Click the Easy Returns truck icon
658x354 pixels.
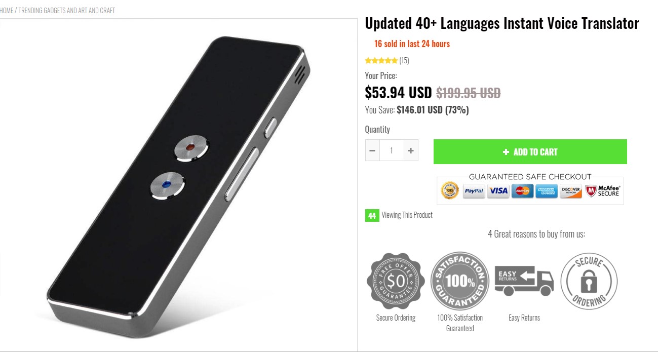(x=524, y=281)
